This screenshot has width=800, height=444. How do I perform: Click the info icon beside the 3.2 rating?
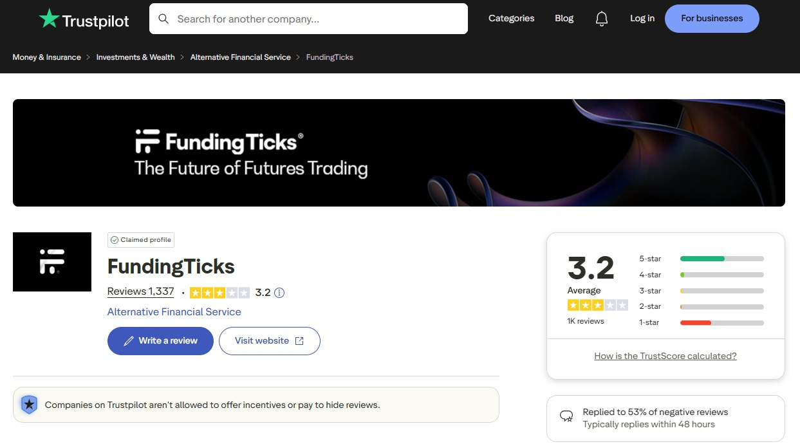[x=279, y=293]
